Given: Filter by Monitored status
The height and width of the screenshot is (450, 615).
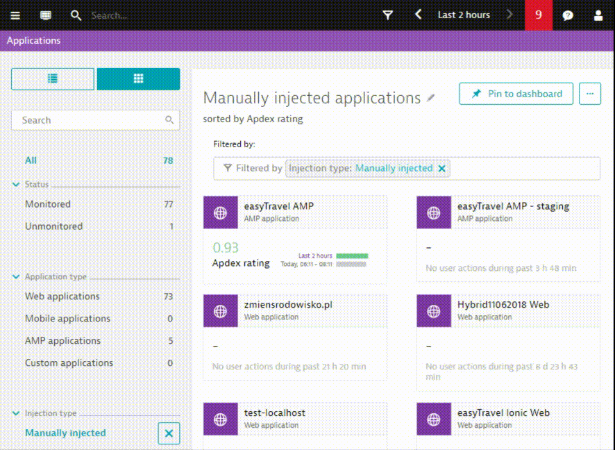Looking at the screenshot, I should [x=48, y=204].
